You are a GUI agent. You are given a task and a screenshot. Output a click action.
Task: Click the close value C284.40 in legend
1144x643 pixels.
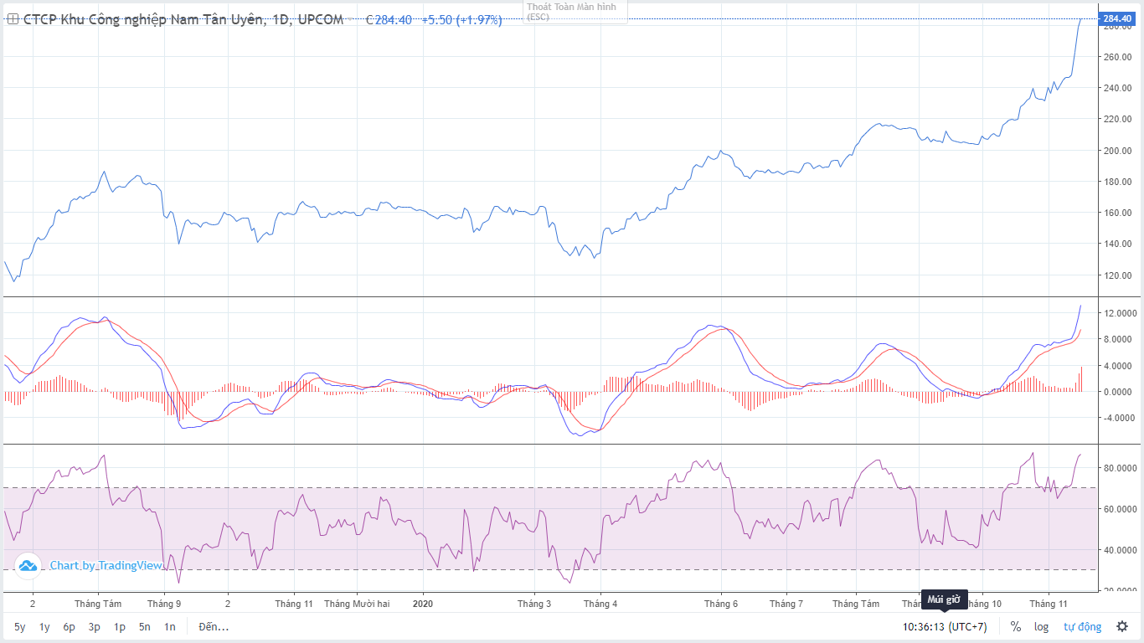(x=389, y=20)
